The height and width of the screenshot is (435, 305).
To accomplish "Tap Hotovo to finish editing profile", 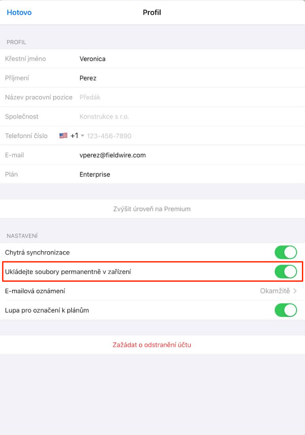I will (x=19, y=13).
